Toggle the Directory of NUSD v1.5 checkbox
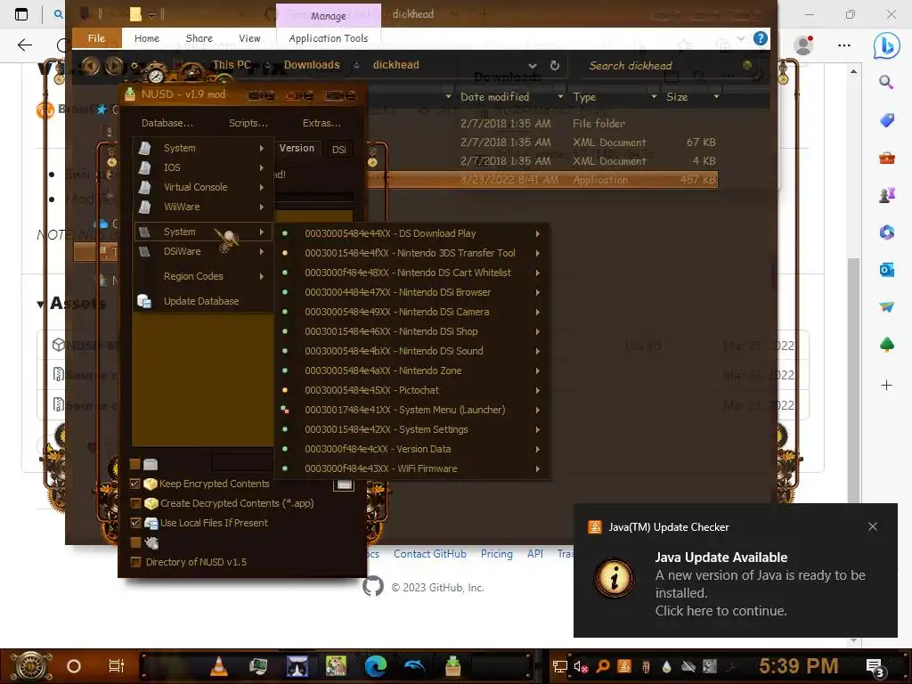The image size is (912, 684). pyautogui.click(x=135, y=563)
